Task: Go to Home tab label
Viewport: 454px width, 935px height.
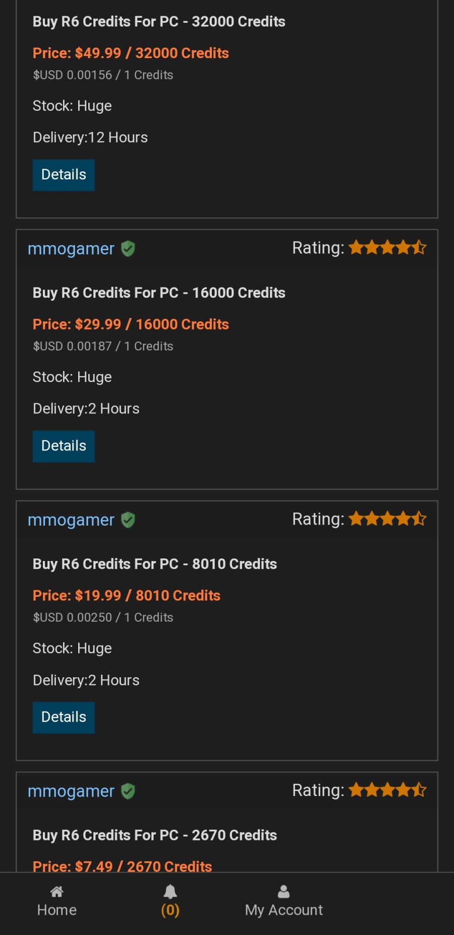Action: tap(57, 910)
